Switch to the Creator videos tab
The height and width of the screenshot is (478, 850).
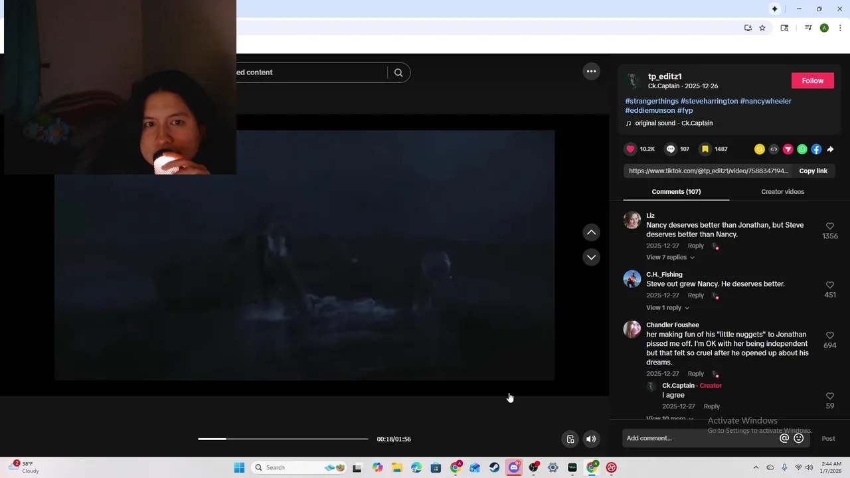[782, 191]
